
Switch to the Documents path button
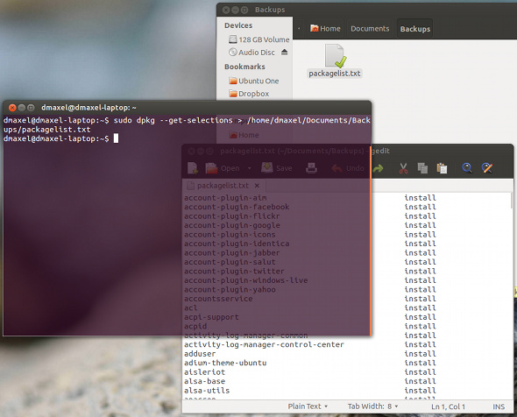pos(370,29)
